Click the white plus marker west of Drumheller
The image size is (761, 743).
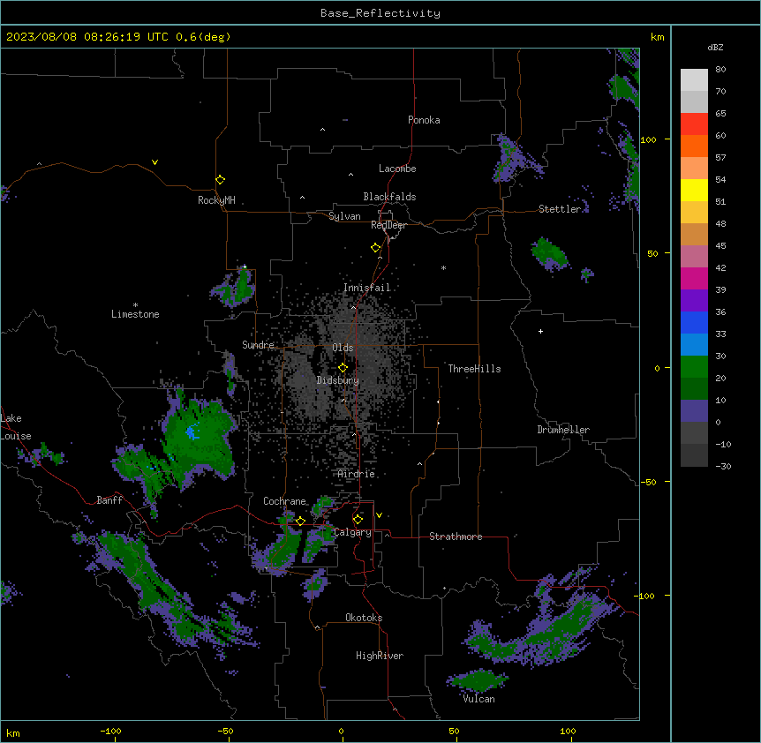tap(540, 331)
